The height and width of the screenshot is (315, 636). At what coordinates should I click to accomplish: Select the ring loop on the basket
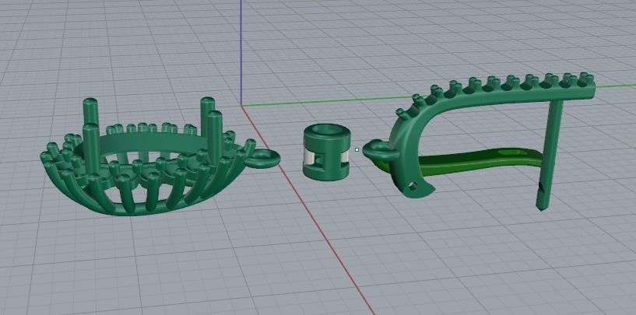(263, 159)
